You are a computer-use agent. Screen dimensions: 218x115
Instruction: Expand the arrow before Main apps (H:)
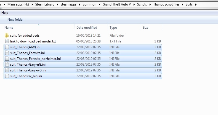pos(4,5)
